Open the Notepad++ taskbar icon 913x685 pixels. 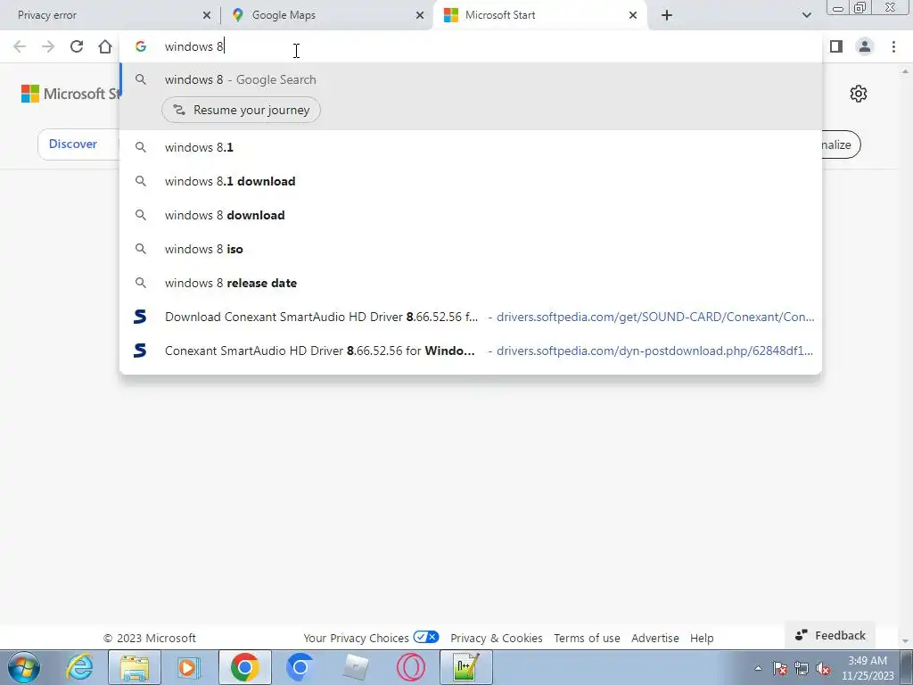tap(465, 667)
